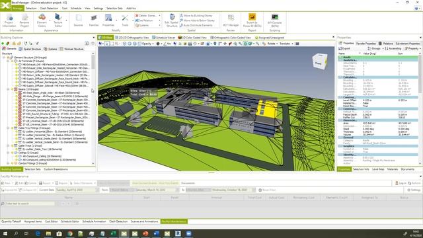This screenshot has width=423, height=238.
Task: Collapse the Ceilings group
Action: [8, 153]
